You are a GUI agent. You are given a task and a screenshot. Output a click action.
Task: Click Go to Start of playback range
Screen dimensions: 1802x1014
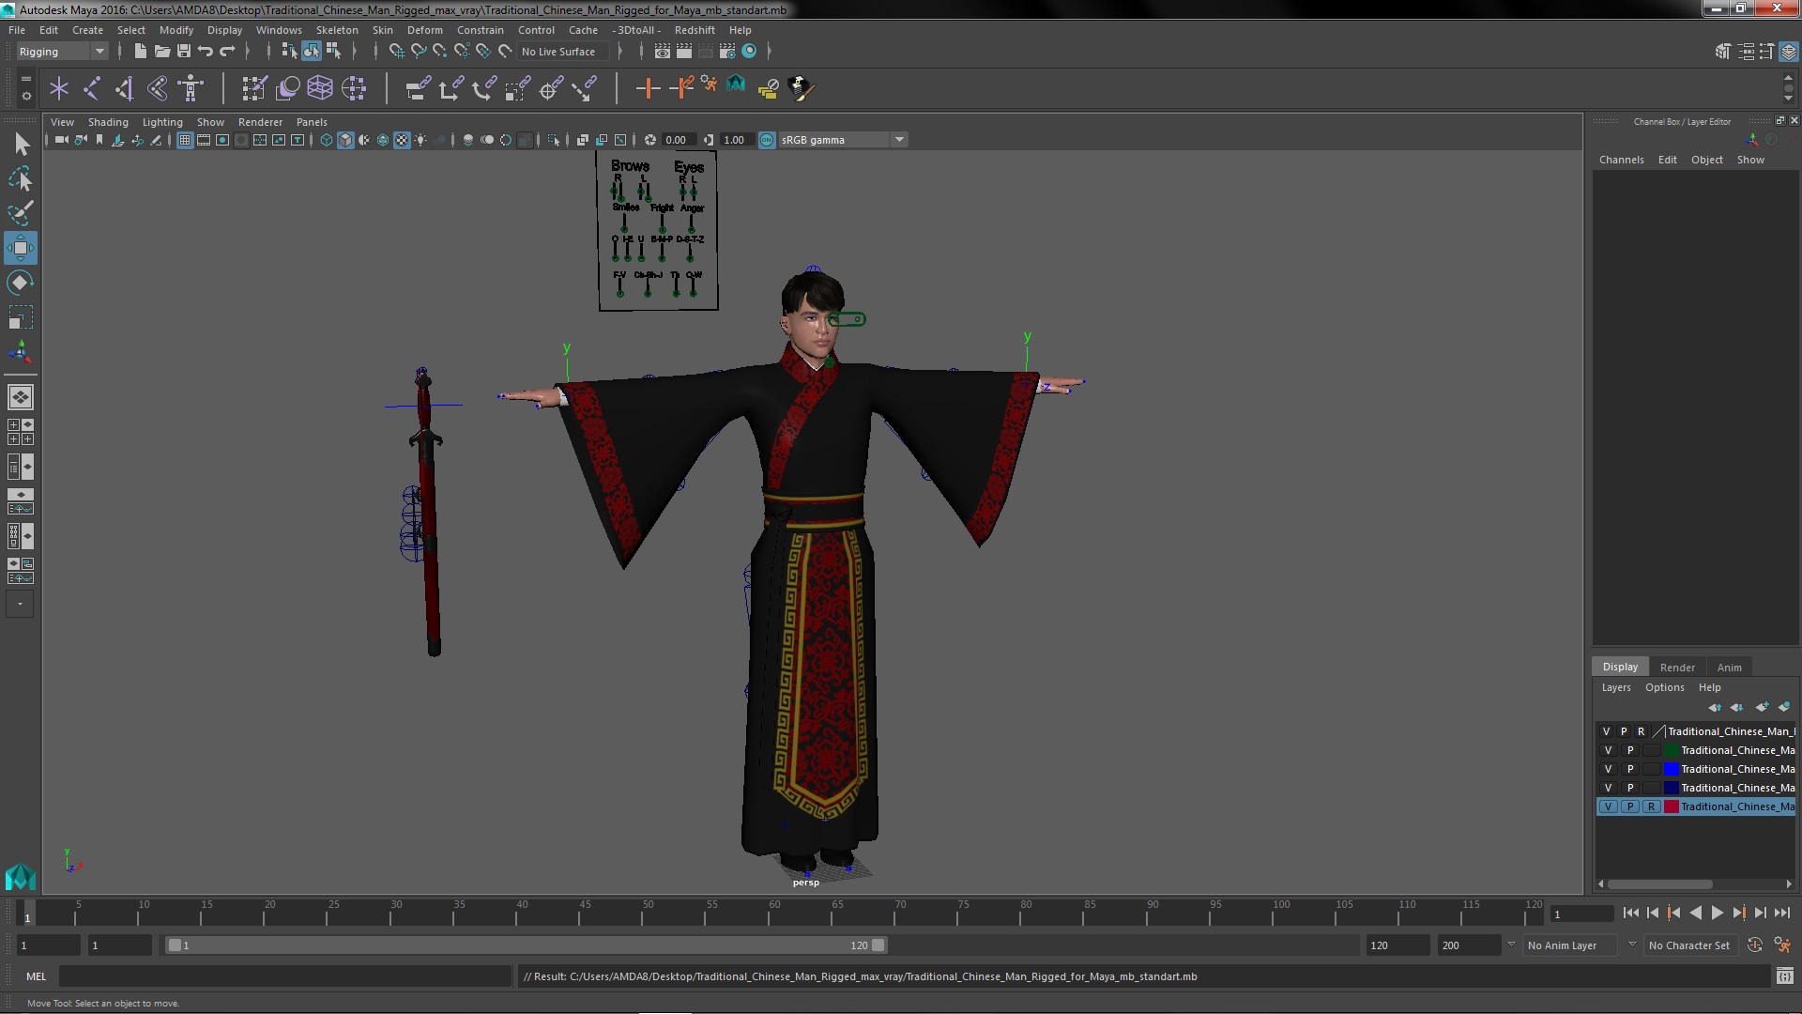(x=1630, y=913)
